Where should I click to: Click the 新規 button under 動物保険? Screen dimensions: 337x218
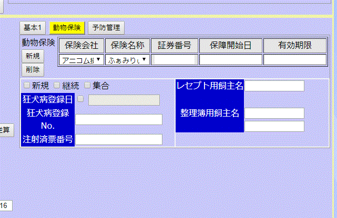pyautogui.click(x=33, y=56)
